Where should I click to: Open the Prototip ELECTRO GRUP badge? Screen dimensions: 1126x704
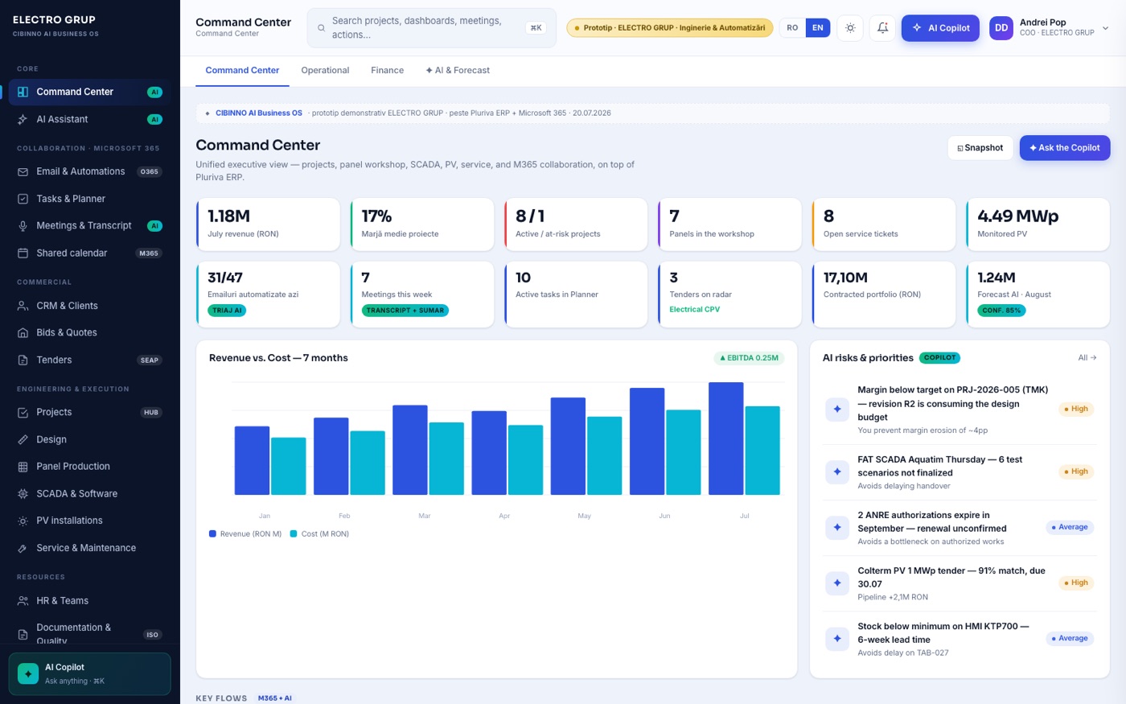[x=669, y=28]
